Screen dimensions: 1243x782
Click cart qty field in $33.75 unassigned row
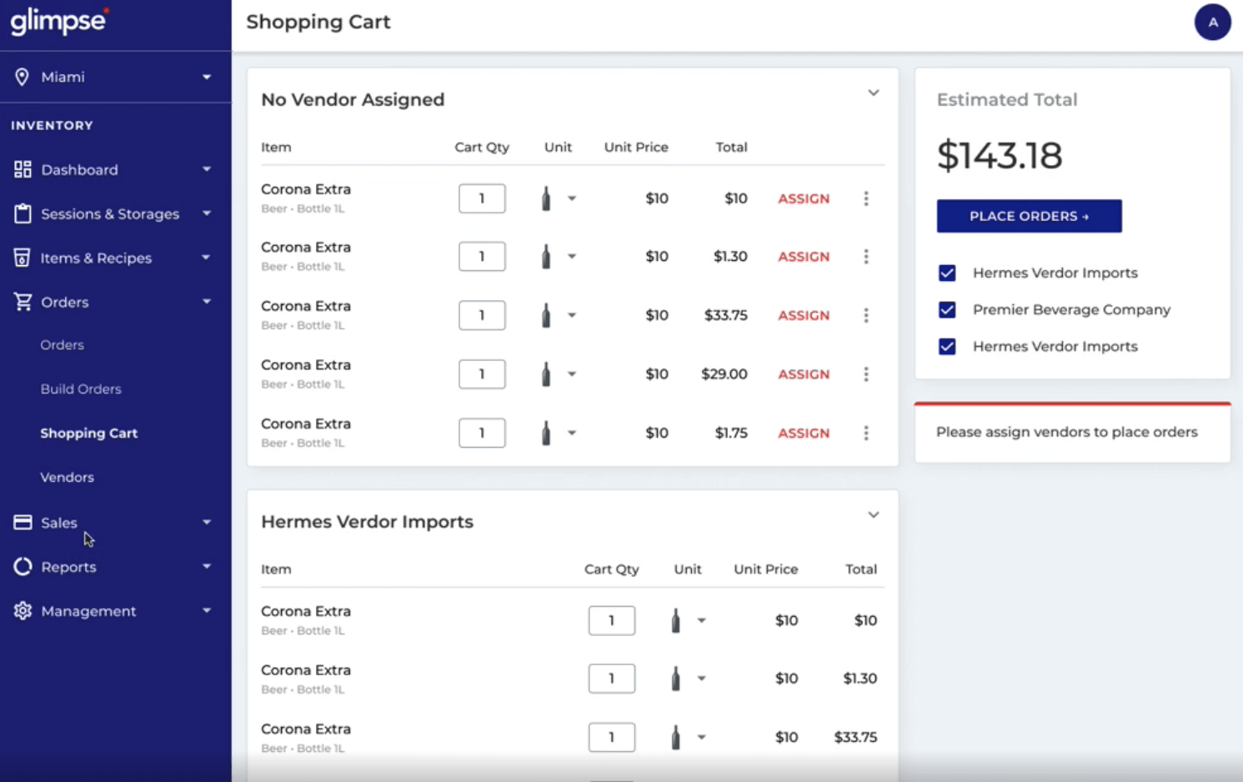click(482, 315)
